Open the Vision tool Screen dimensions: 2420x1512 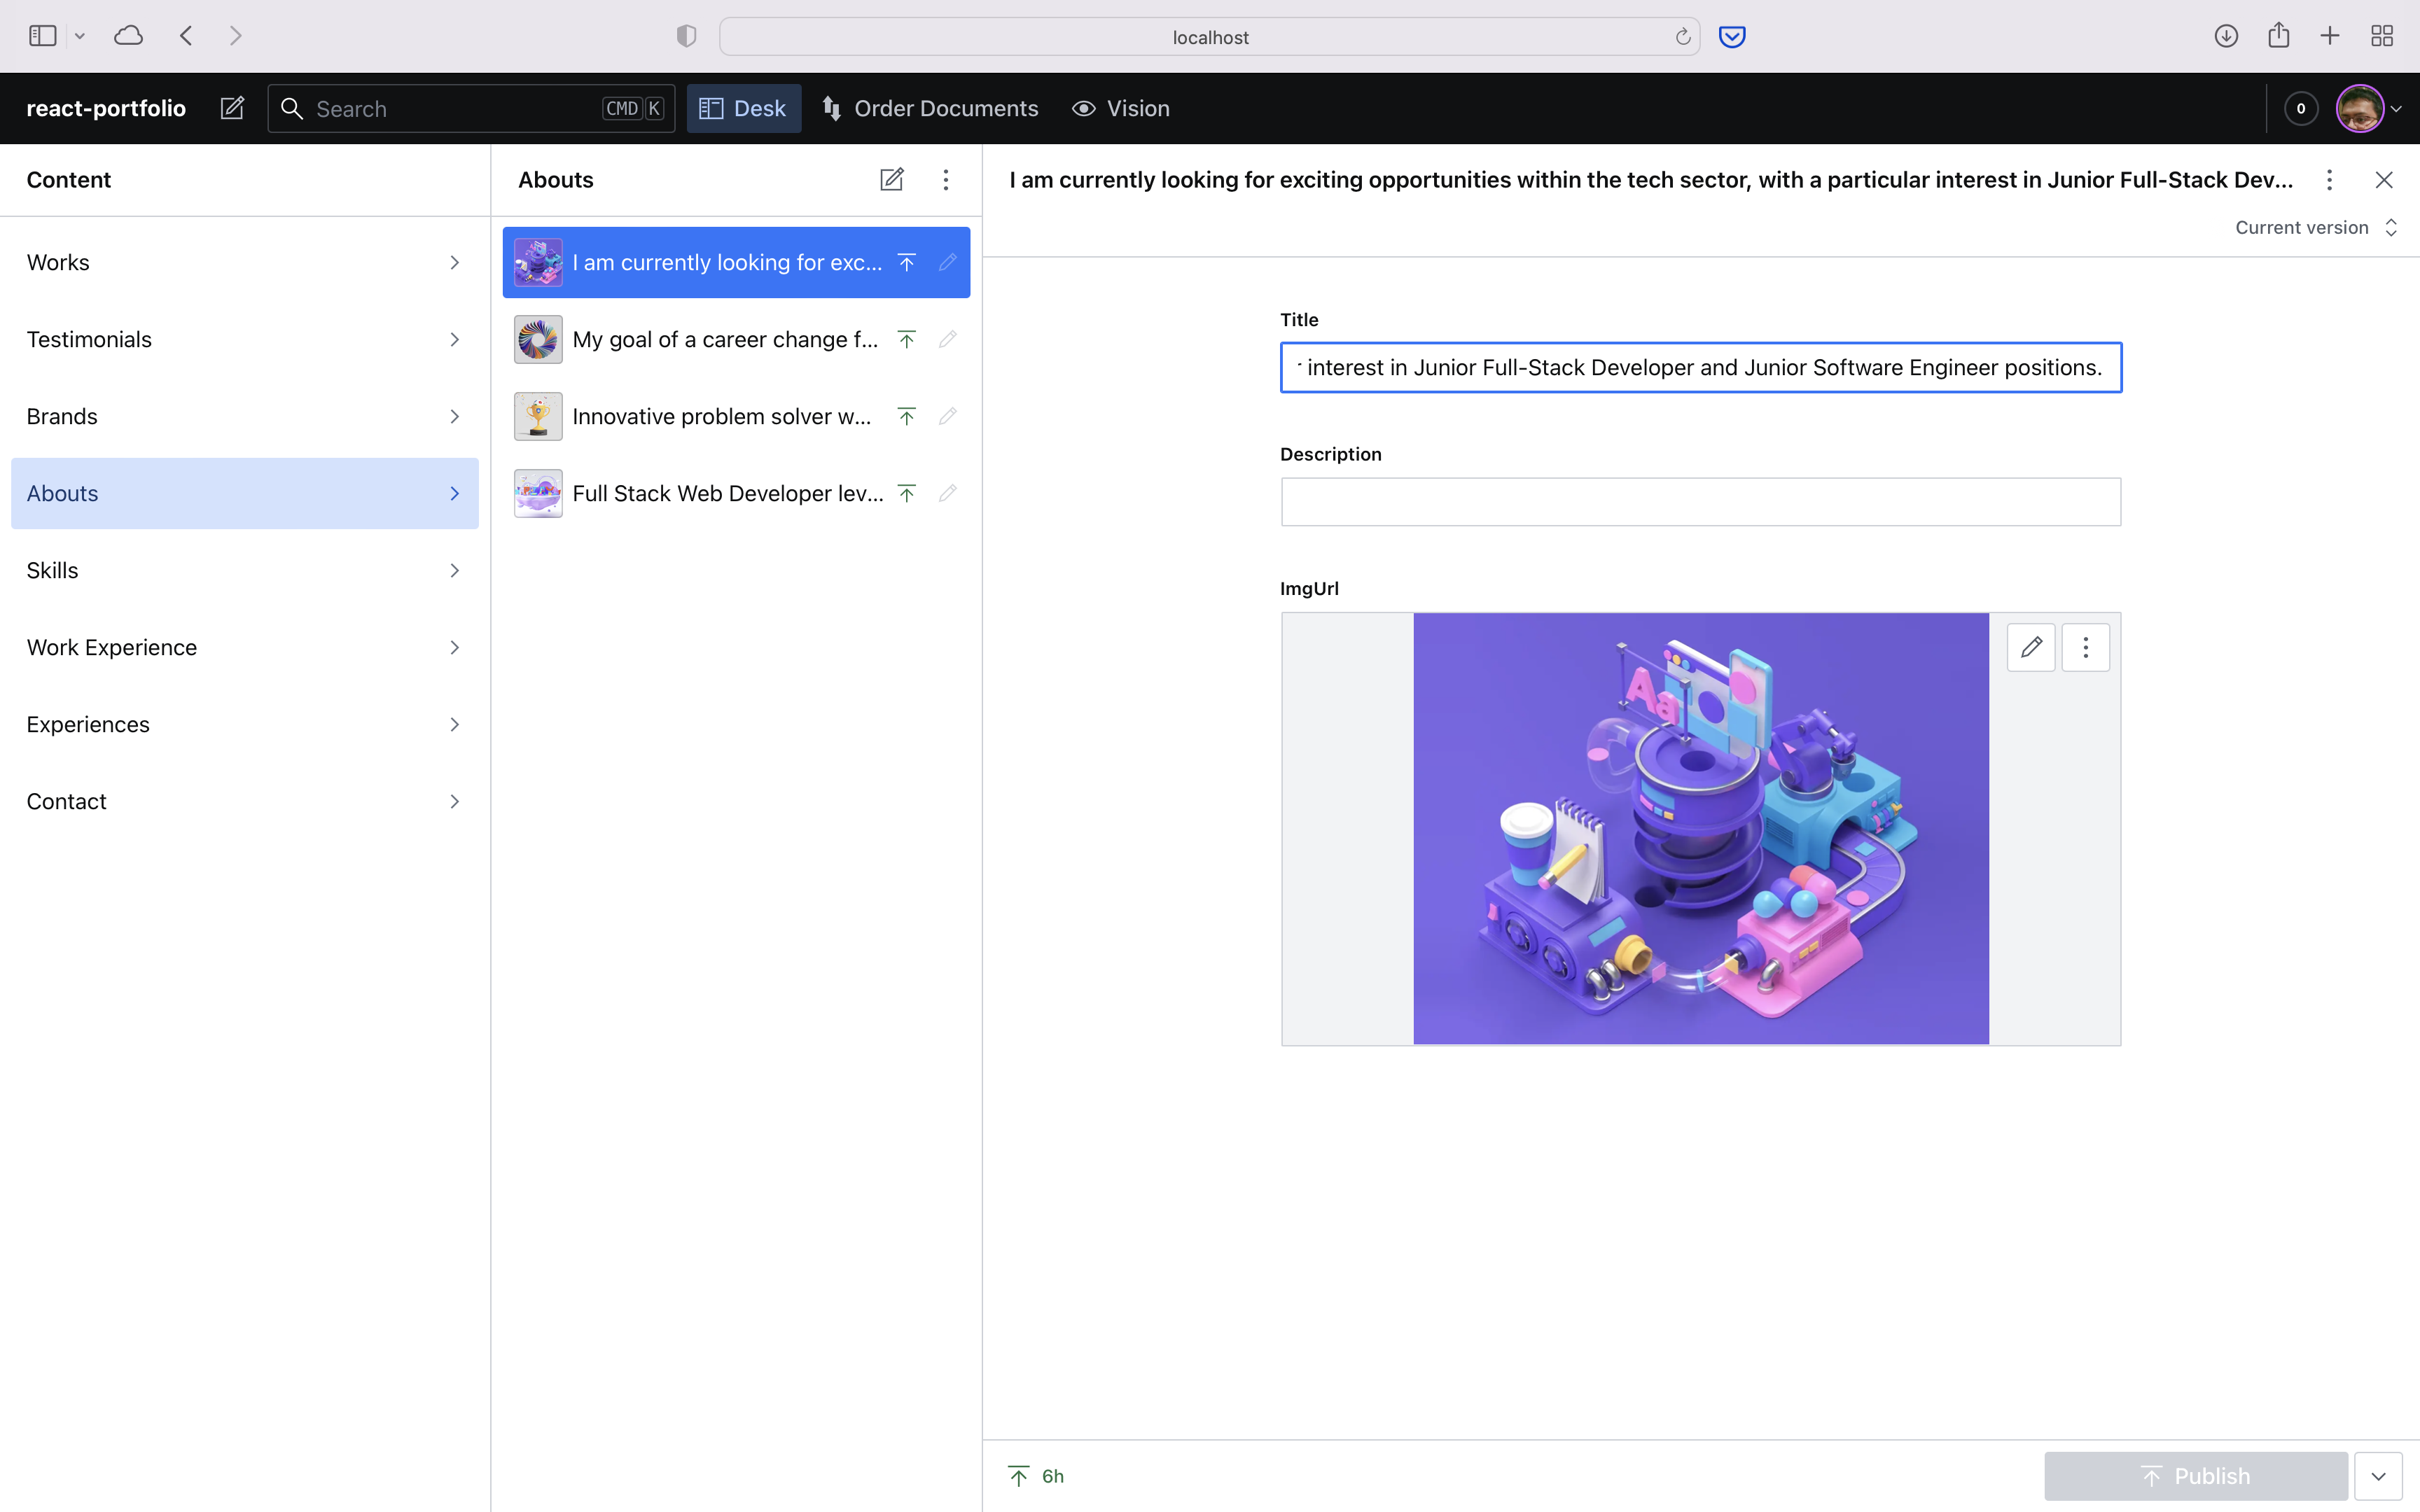click(1120, 108)
